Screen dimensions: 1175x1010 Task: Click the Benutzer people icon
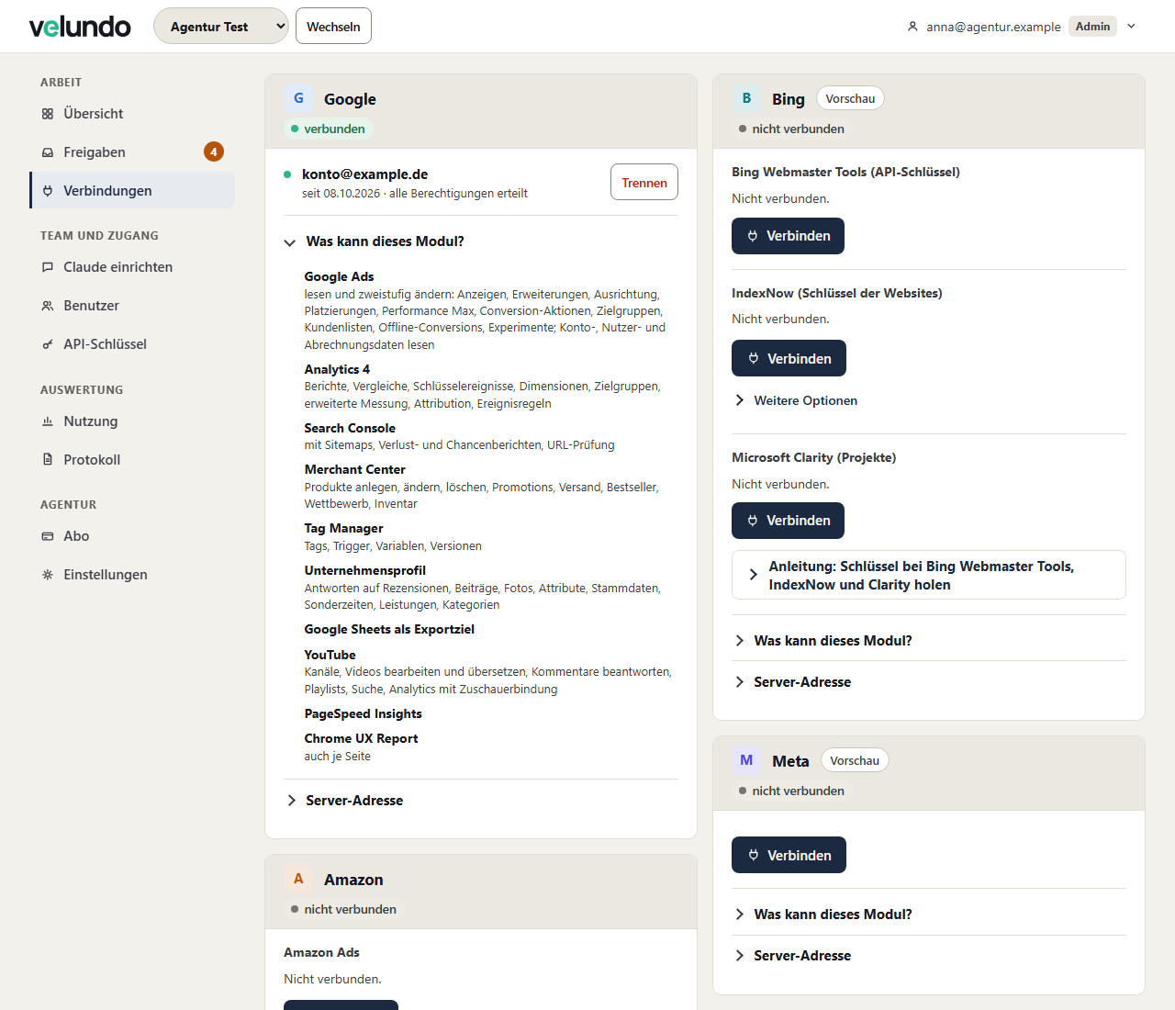(x=48, y=306)
